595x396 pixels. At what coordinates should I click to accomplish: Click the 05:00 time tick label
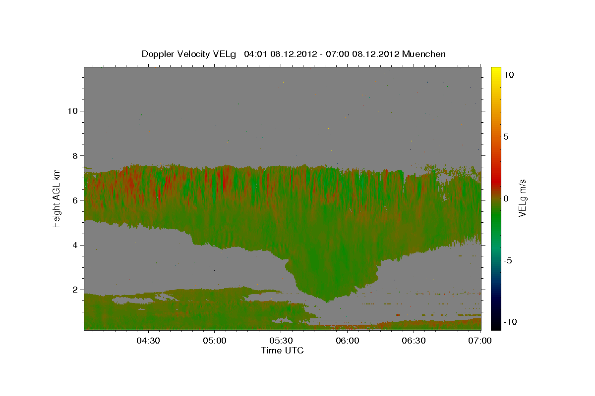pos(214,341)
